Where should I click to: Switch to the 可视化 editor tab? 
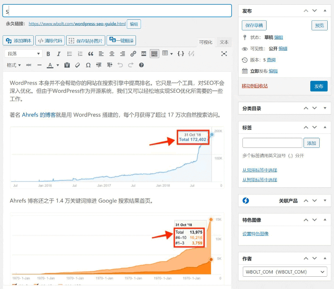tap(206, 42)
